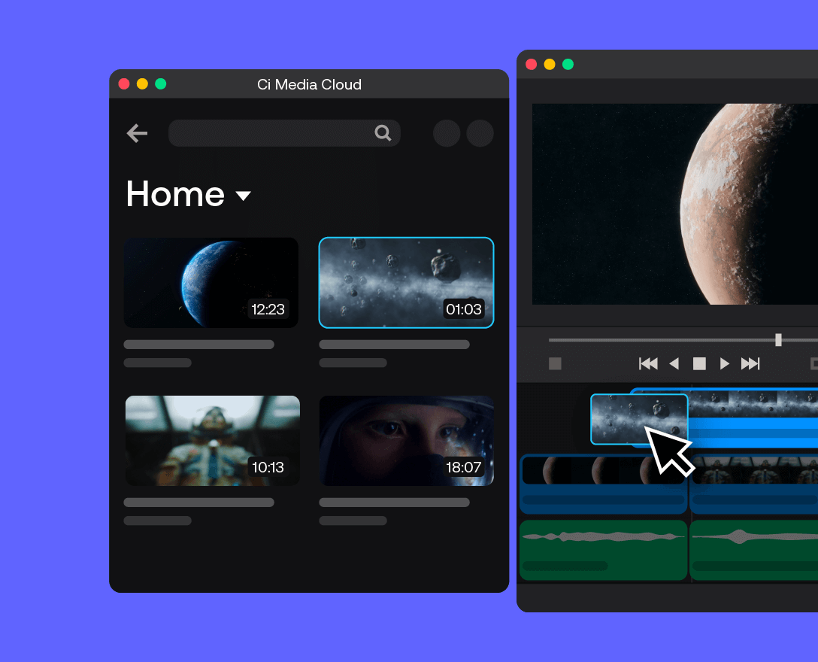Select the dragged asteroid clip on timeline
Viewport: 818px width, 662px height.
pyautogui.click(x=639, y=419)
